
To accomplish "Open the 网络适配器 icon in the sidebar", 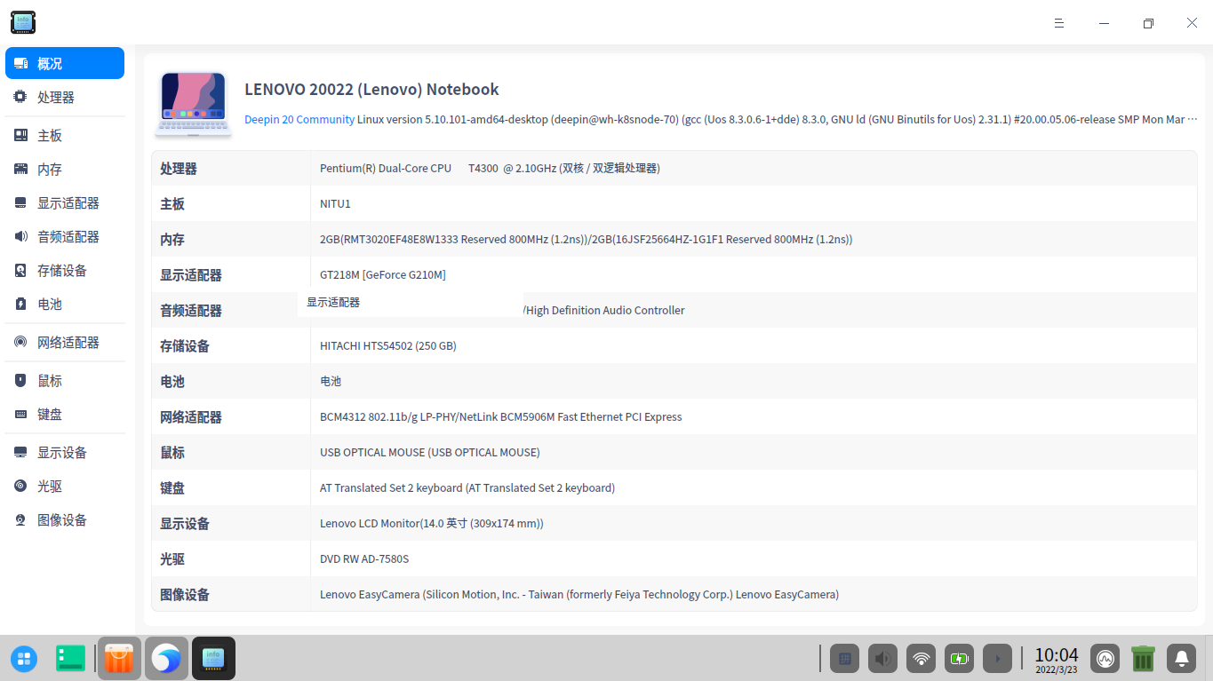I will (x=20, y=342).
